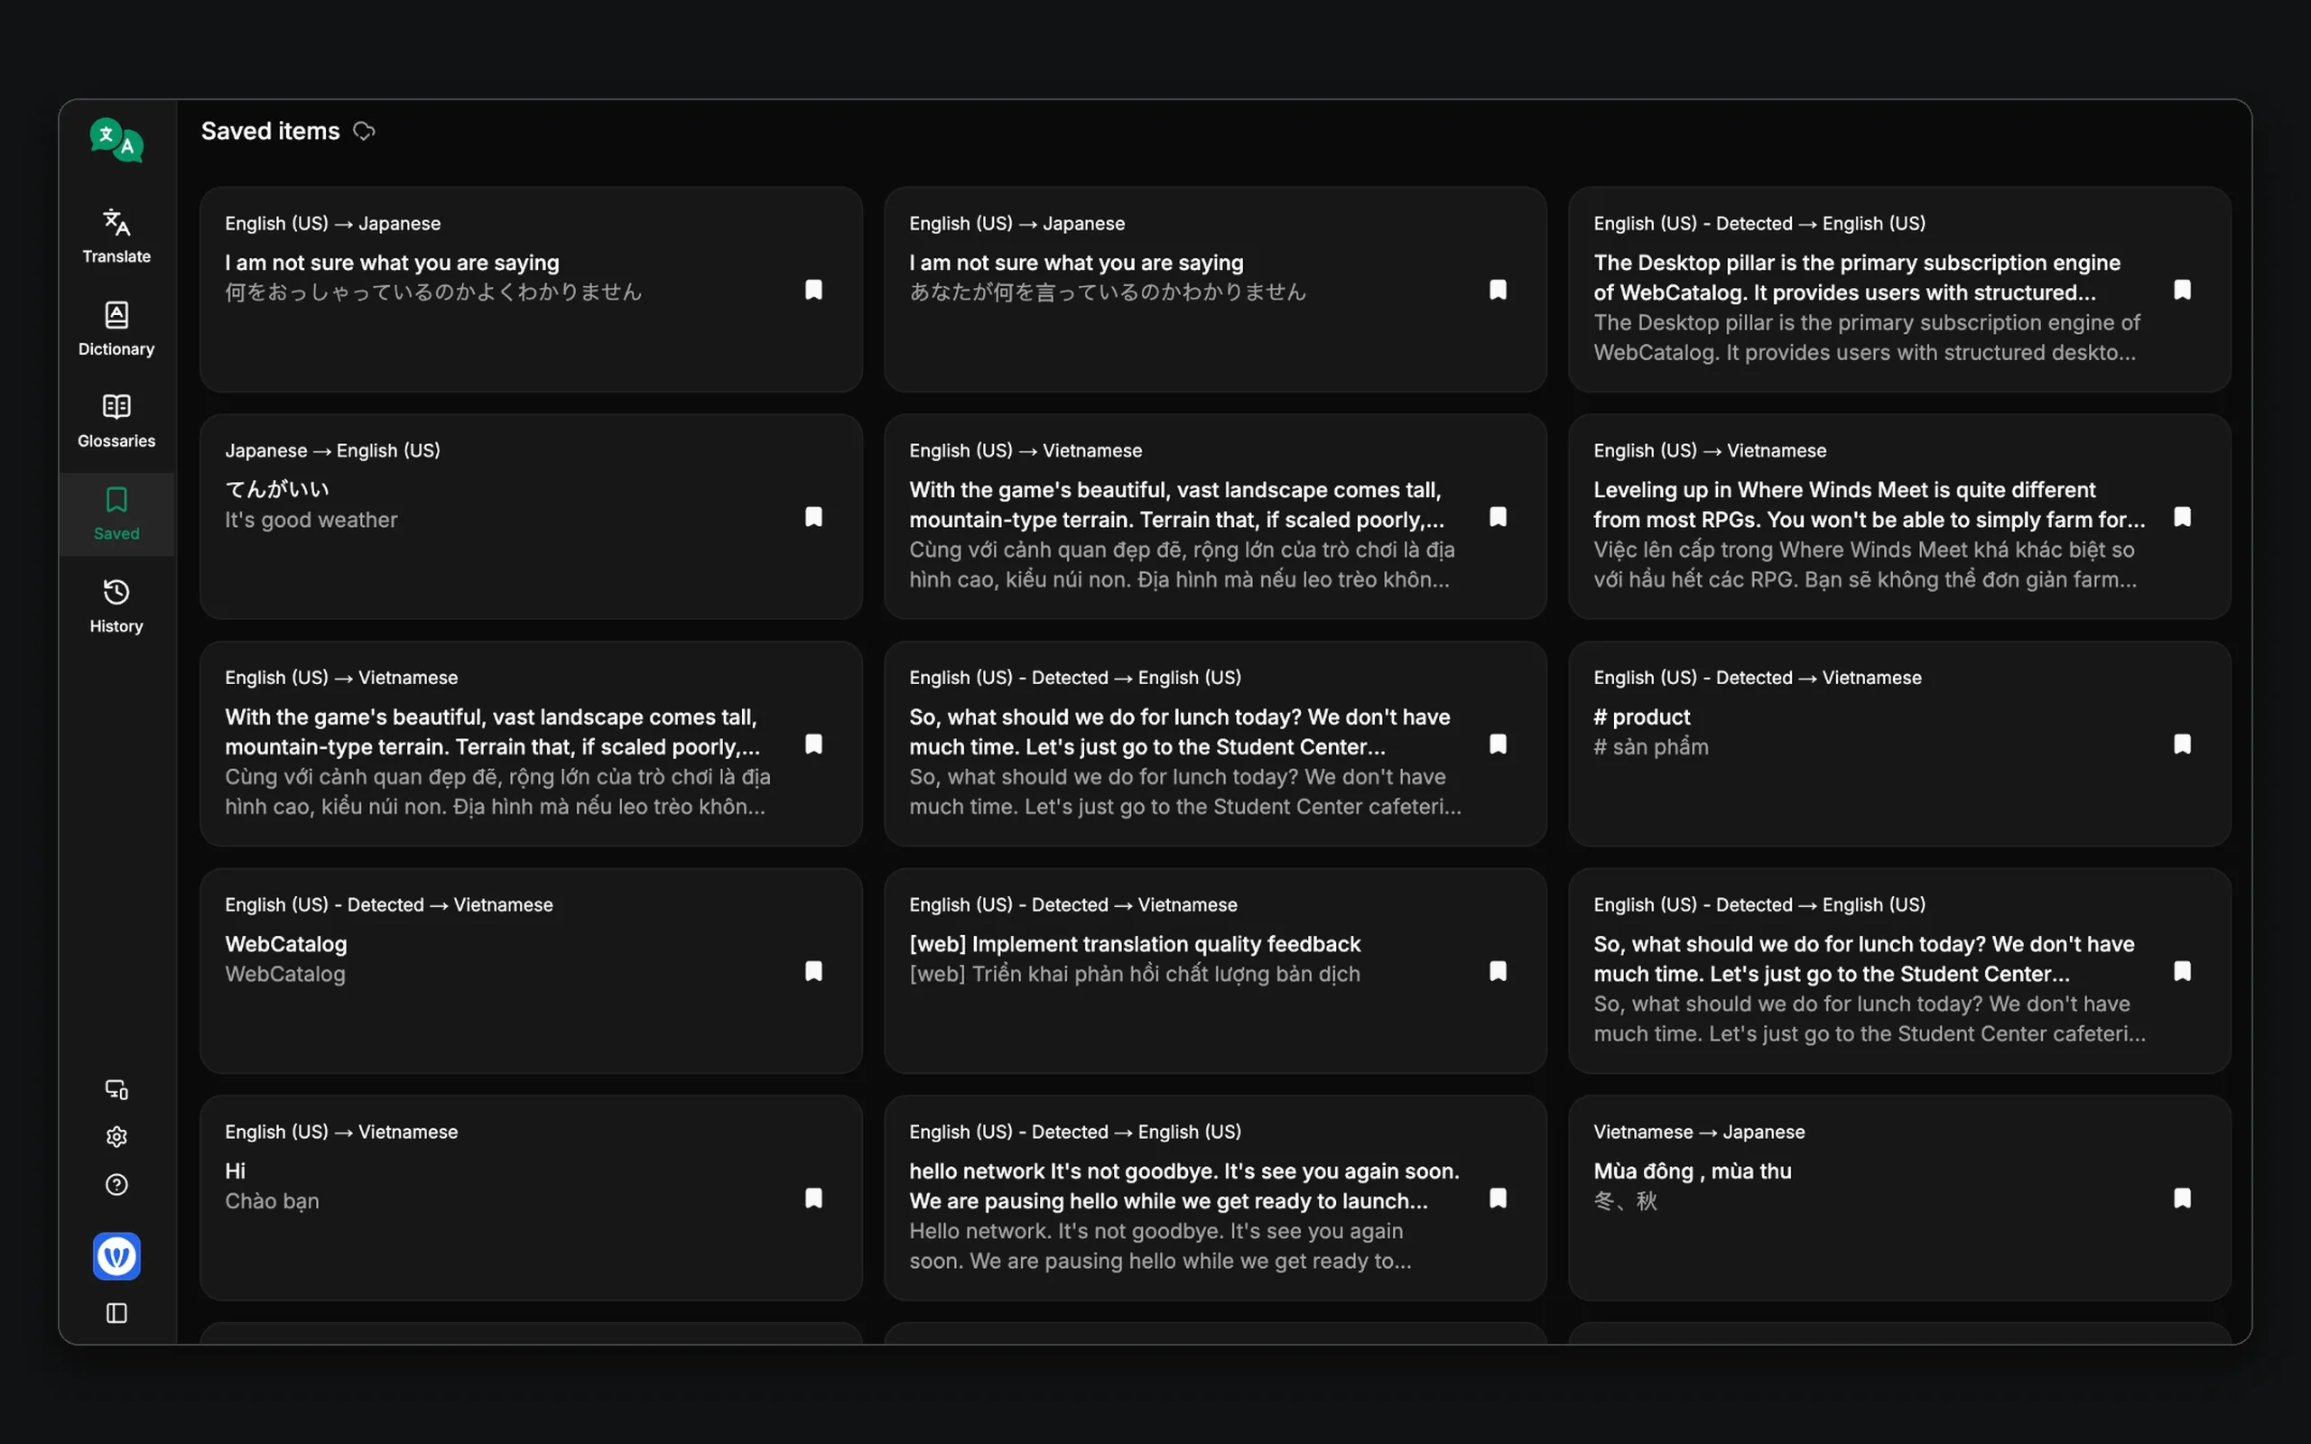
Task: Go to Glossaries in the sidebar
Action: [x=116, y=421]
